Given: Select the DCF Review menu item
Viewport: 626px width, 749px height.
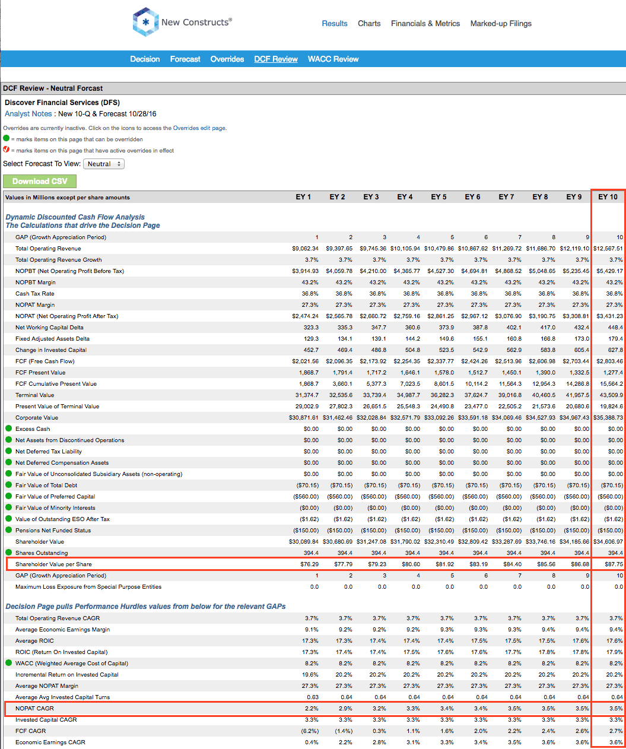Looking at the screenshot, I should click(276, 59).
